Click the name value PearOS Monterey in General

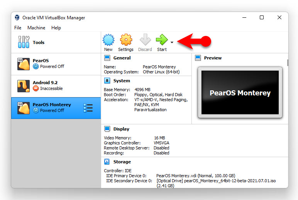pos(159,67)
